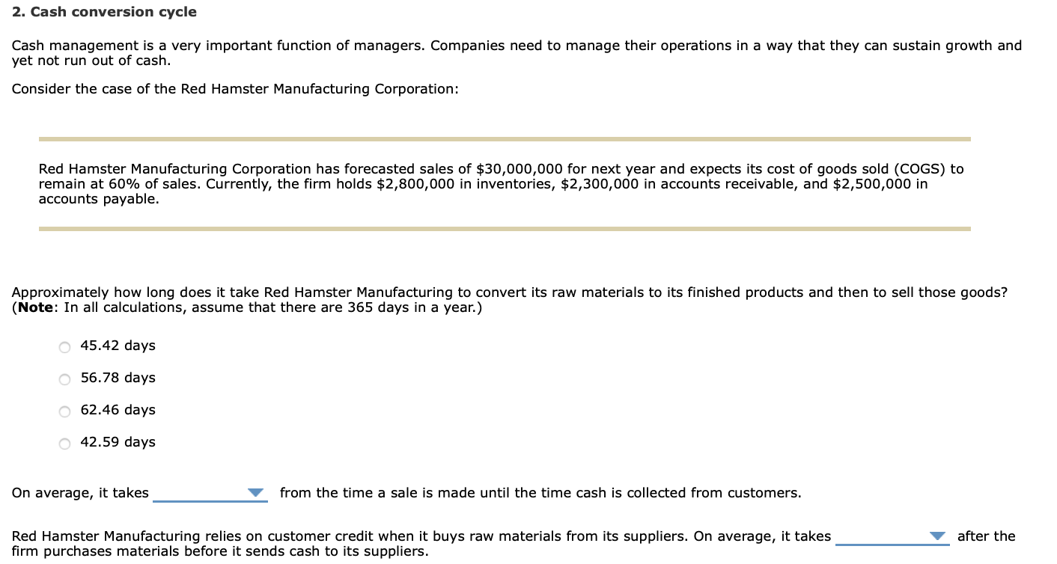1057x564 pixels.
Task: Click the question about converting raw materials
Action: [x=509, y=292]
